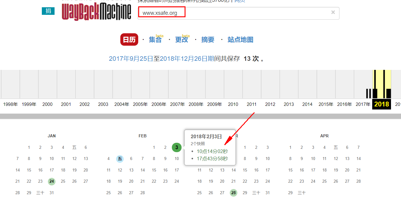
Task: Click the teal 捐 donate button
Action: point(48,11)
